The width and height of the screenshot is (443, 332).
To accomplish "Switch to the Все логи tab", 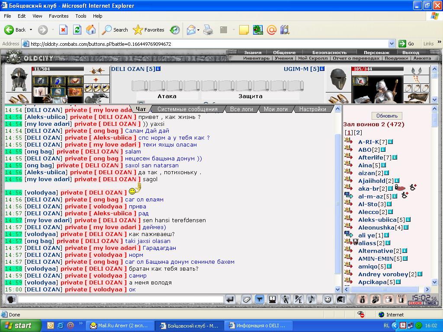I will point(241,109).
